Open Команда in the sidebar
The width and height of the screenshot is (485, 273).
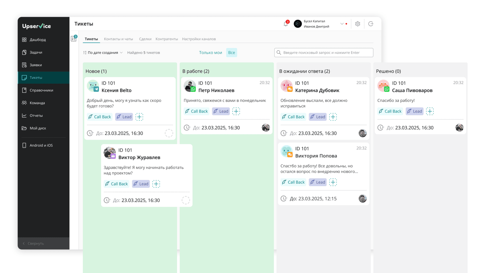(44, 103)
